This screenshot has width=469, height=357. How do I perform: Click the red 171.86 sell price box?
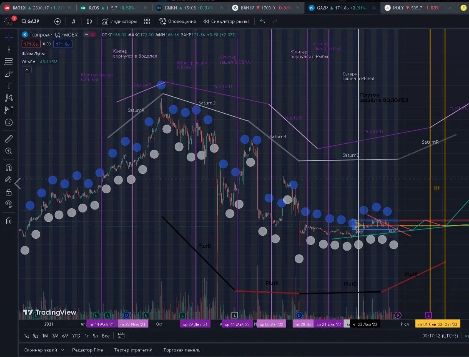pos(31,44)
